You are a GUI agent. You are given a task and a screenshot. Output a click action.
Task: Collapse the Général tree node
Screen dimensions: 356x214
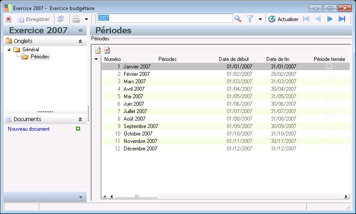click(9, 50)
